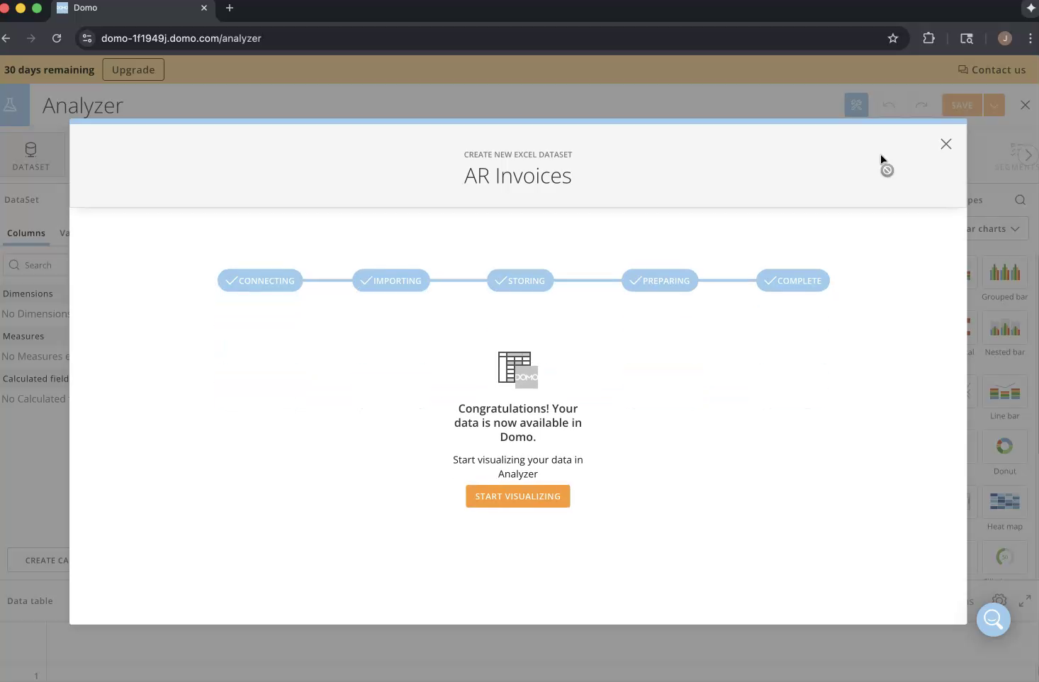
Task: Click the site information icon in address bar
Action: coord(87,38)
